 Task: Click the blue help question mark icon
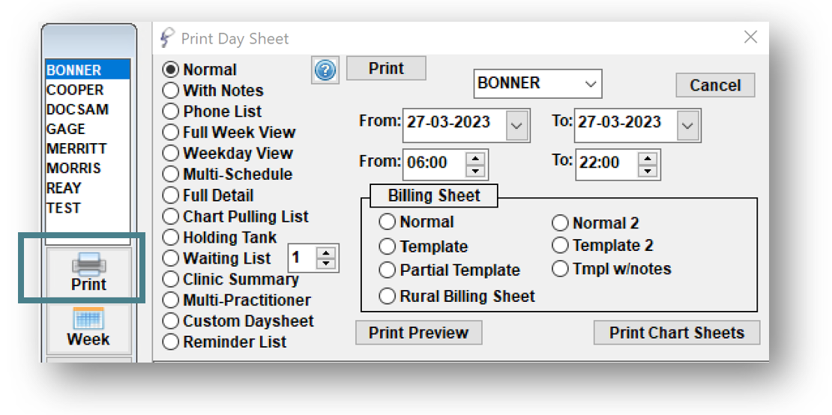click(x=325, y=70)
